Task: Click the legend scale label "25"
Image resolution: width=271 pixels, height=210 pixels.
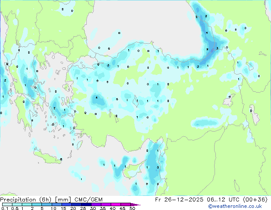Action: click(x=83, y=208)
